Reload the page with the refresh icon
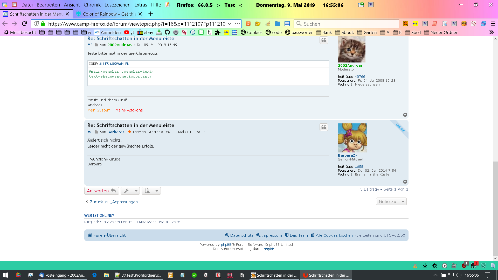The width and height of the screenshot is (498, 280). 24,24
